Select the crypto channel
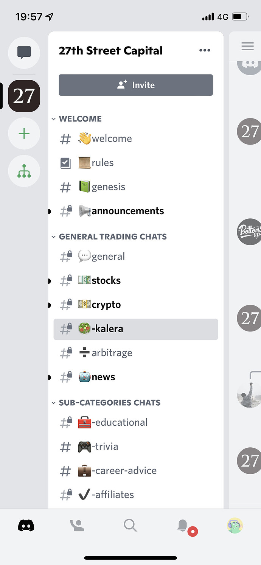This screenshot has width=261, height=565. pyautogui.click(x=136, y=305)
